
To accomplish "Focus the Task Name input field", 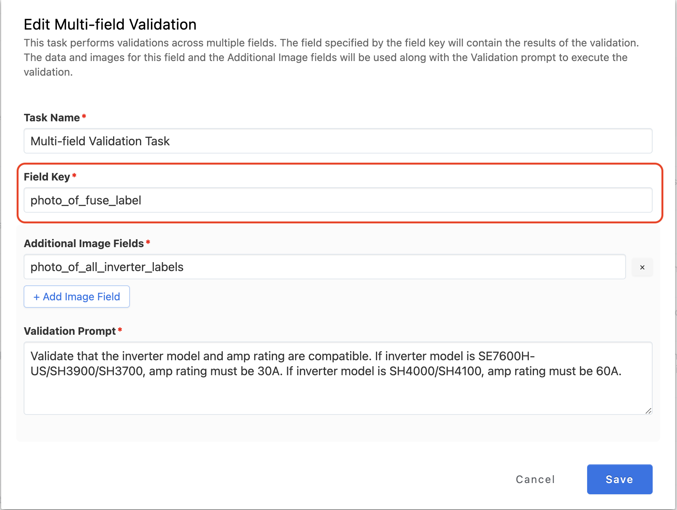I will (x=338, y=141).
